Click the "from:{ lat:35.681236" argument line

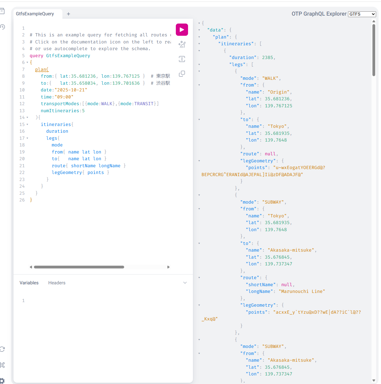[93, 76]
